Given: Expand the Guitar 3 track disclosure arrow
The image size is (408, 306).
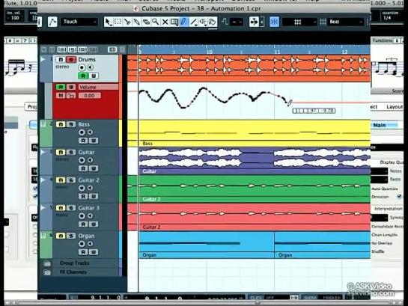Looking at the screenshot, I should point(43,207).
